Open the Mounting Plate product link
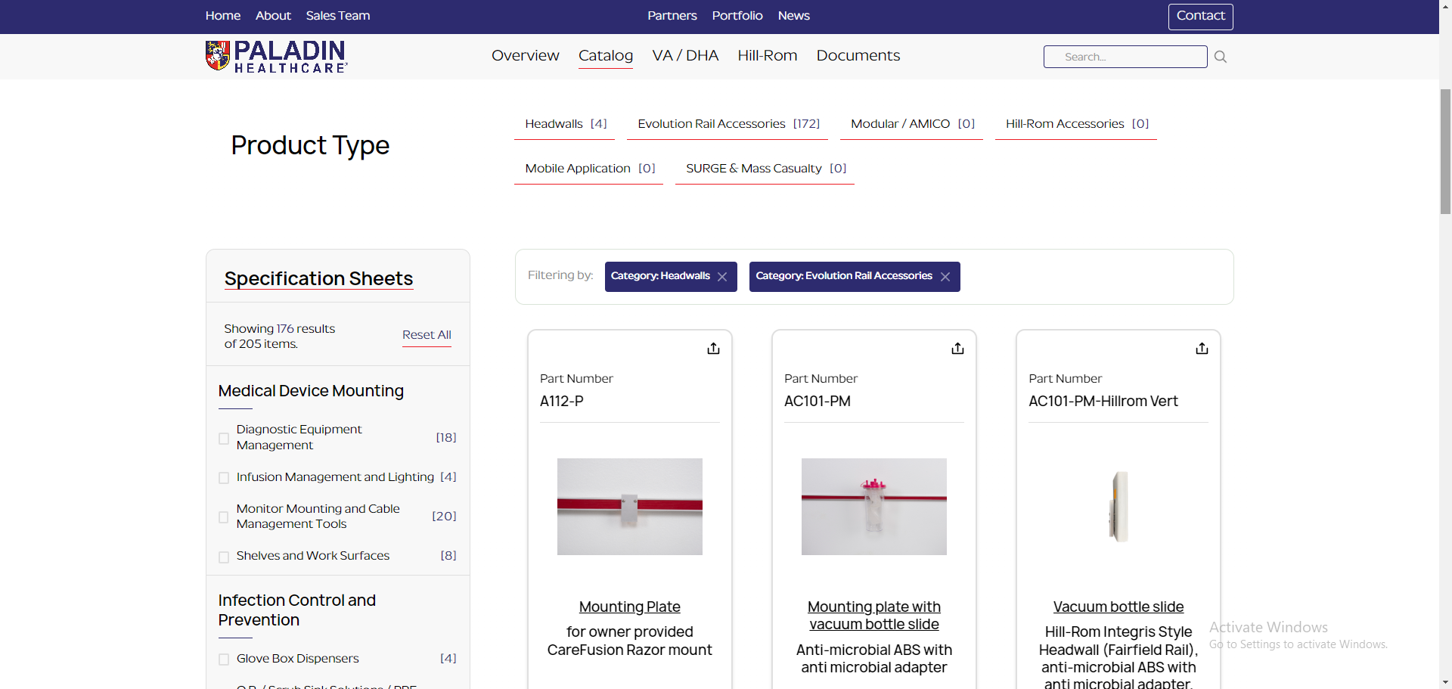This screenshot has height=689, width=1452. (x=630, y=607)
